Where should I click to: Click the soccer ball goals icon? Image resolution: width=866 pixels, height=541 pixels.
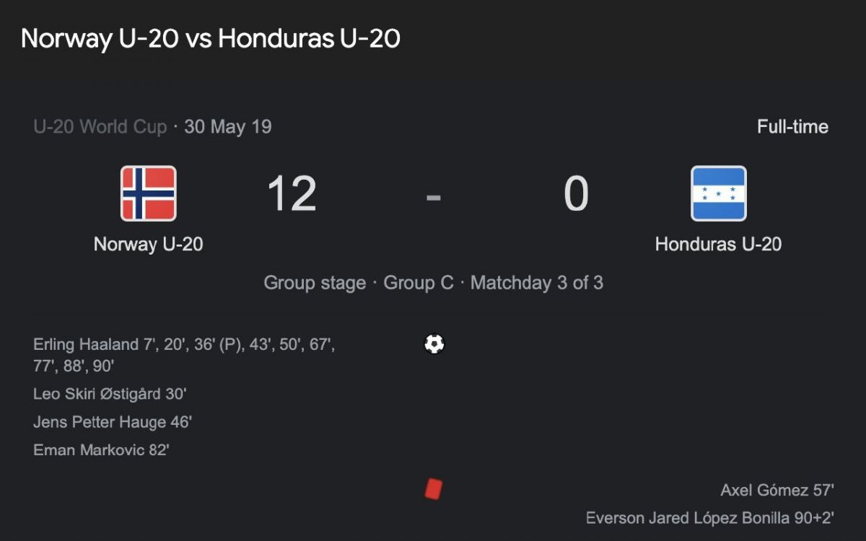click(434, 343)
